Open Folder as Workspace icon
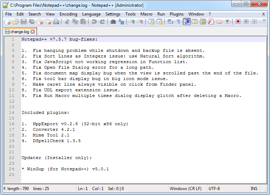Image resolution: width=270 pixels, height=195 pixels. (x=219, y=22)
